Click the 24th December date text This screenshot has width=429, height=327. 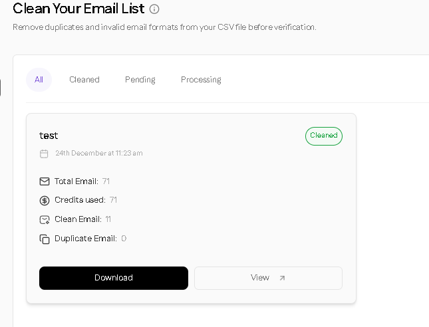(99, 154)
